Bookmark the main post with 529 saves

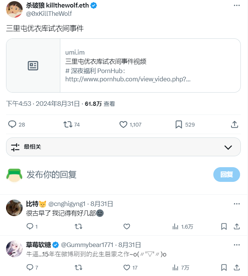[179, 124]
